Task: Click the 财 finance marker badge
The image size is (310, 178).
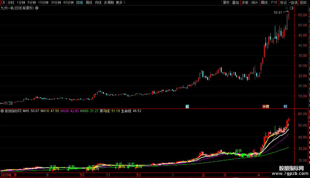Action: click(x=285, y=107)
